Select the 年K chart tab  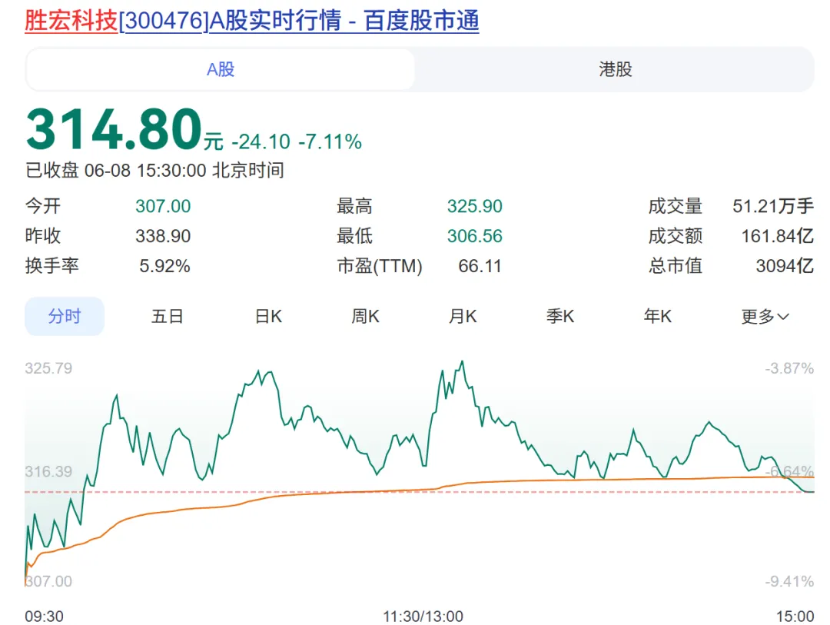(657, 316)
